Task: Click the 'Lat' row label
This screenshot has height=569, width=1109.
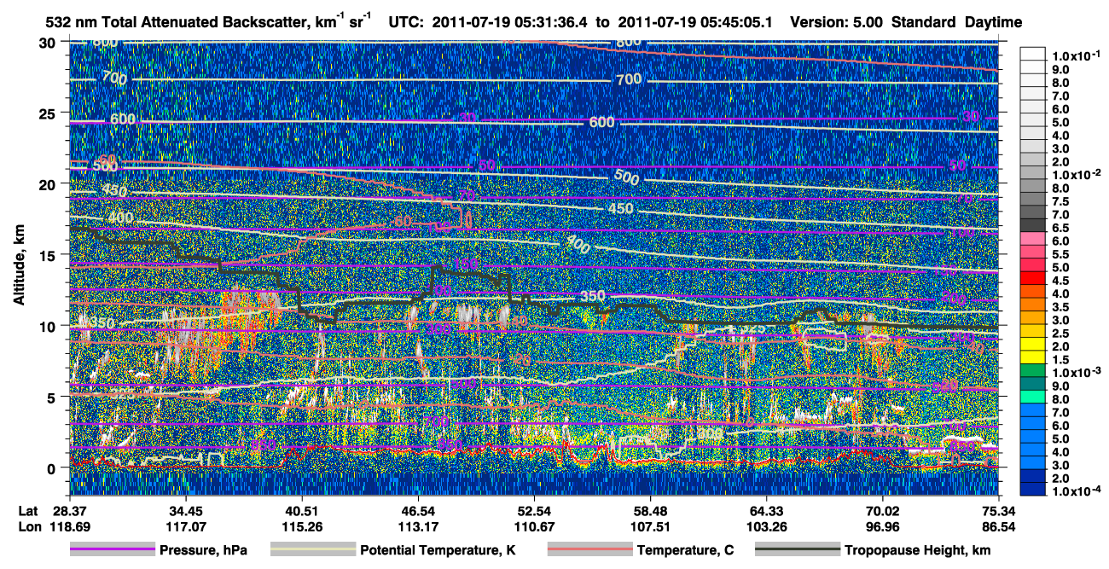Action: tap(27, 512)
